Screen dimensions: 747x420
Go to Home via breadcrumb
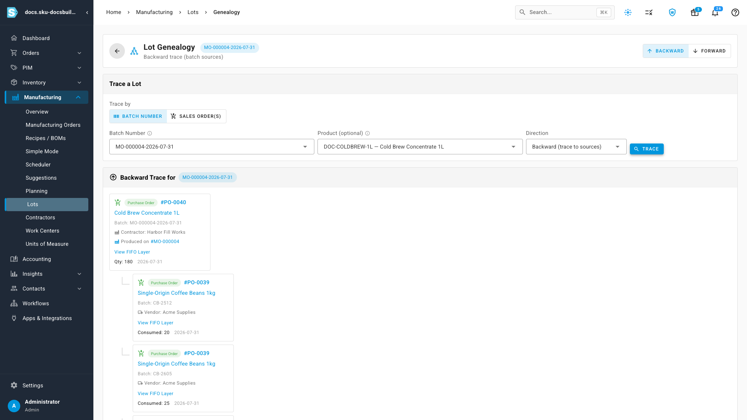[114, 12]
